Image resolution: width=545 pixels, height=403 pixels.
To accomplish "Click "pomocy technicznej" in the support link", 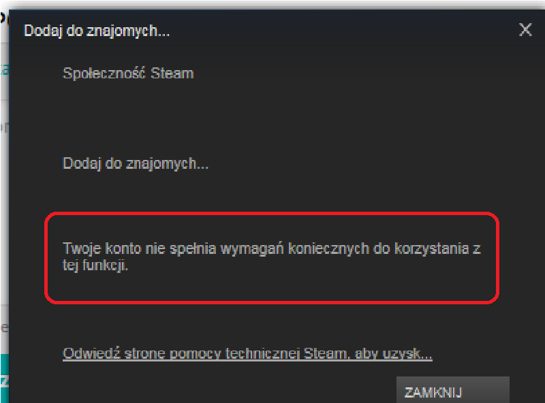I will (234, 354).
